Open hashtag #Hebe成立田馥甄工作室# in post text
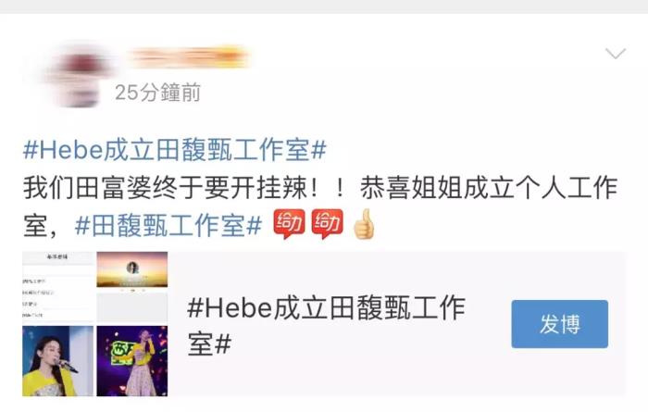The height and width of the screenshot is (412, 648). click(x=175, y=150)
